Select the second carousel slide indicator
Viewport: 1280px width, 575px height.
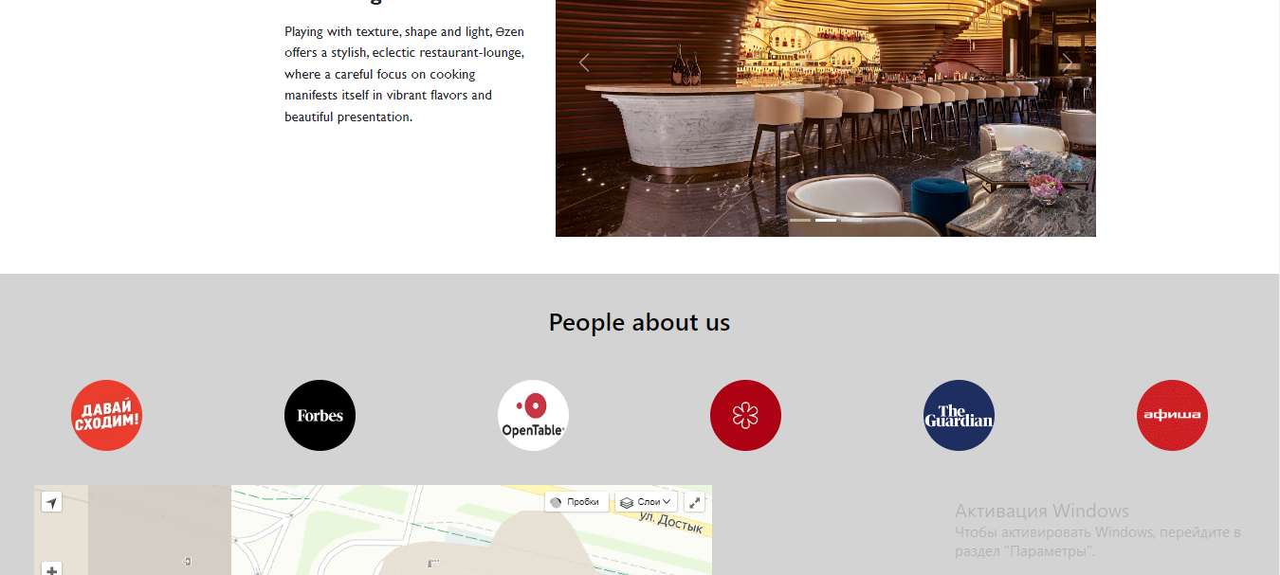pos(826,220)
